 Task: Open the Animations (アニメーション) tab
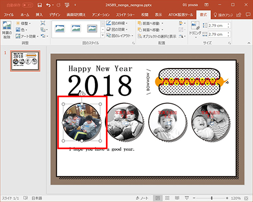point(101,15)
